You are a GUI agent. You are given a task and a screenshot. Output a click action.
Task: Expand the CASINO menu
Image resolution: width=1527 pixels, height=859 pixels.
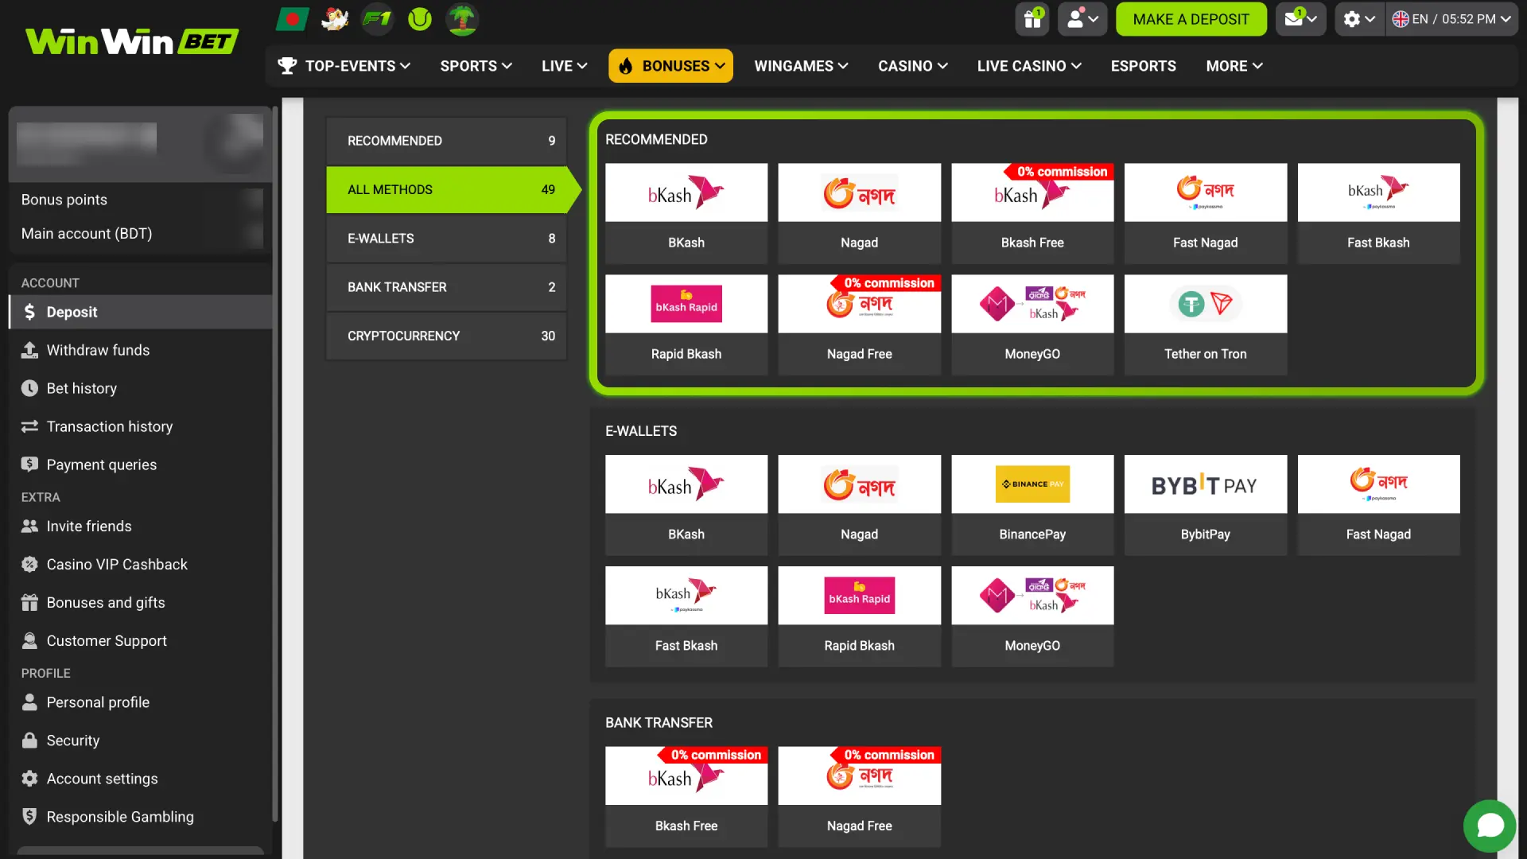pos(912,66)
